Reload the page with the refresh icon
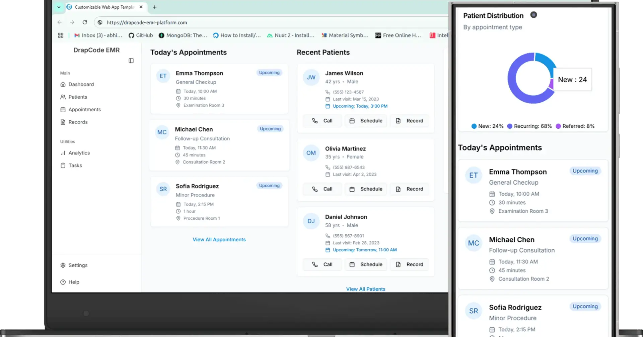The height and width of the screenshot is (337, 643). (85, 22)
